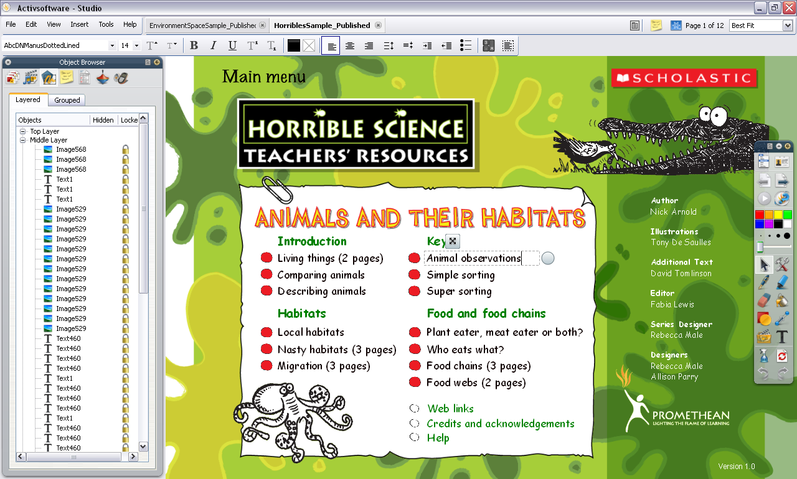Screen dimensions: 797x479
Task: Click the pen width slider handle
Action: point(760,247)
